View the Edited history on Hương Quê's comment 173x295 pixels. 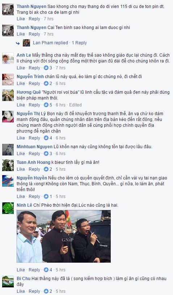(75, 105)
